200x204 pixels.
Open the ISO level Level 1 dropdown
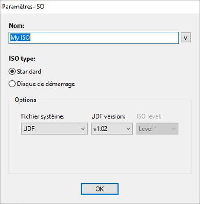pos(157,128)
